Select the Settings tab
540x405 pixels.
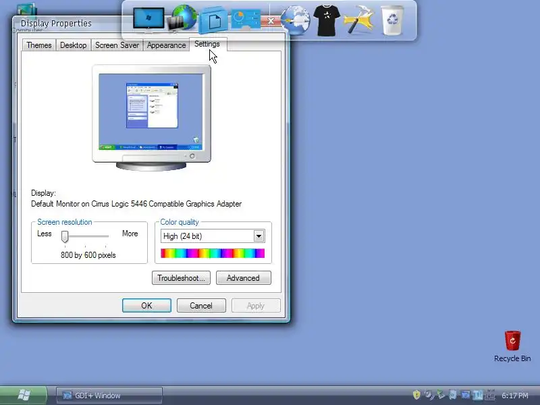coord(207,44)
